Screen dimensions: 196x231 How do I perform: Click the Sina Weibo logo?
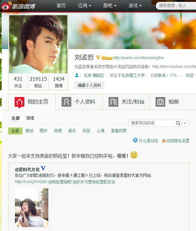(x=18, y=6)
